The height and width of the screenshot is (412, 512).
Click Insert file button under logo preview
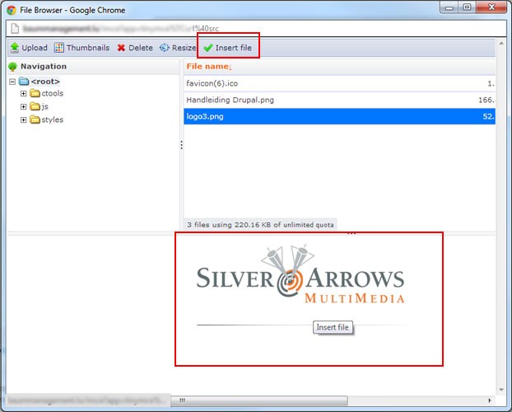(x=333, y=327)
